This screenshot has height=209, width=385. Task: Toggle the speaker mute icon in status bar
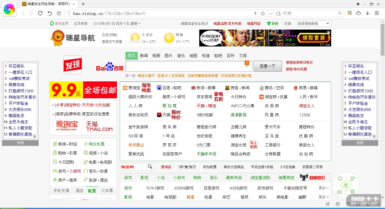(358, 204)
